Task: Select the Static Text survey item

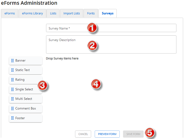Action: [25, 70]
